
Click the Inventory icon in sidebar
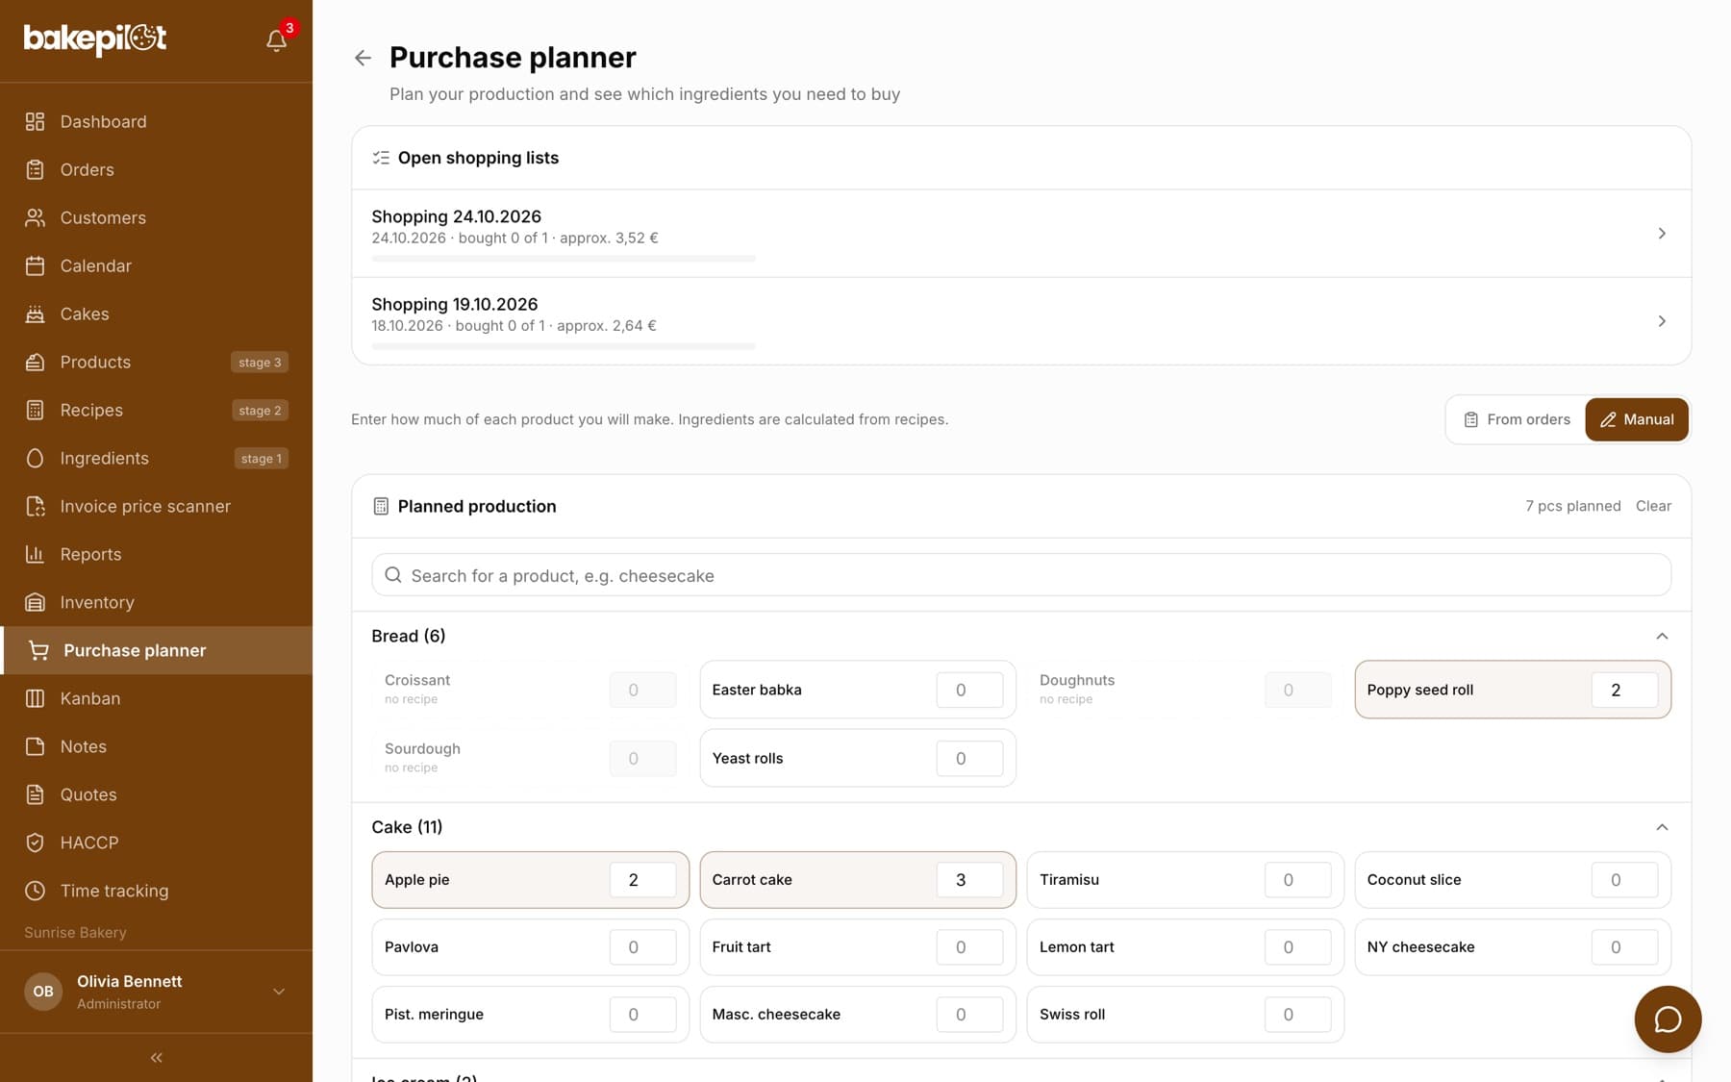click(x=35, y=602)
